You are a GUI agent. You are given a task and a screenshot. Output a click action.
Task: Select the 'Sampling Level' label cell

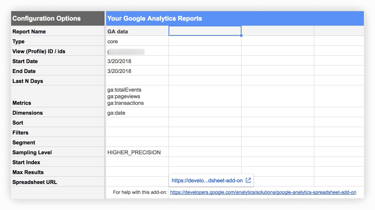tap(58, 152)
